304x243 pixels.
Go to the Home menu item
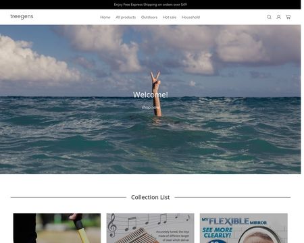click(105, 18)
